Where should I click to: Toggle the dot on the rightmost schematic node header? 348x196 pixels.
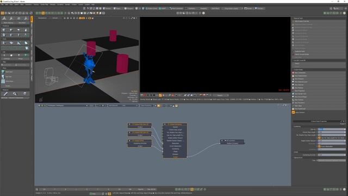(x=222, y=140)
